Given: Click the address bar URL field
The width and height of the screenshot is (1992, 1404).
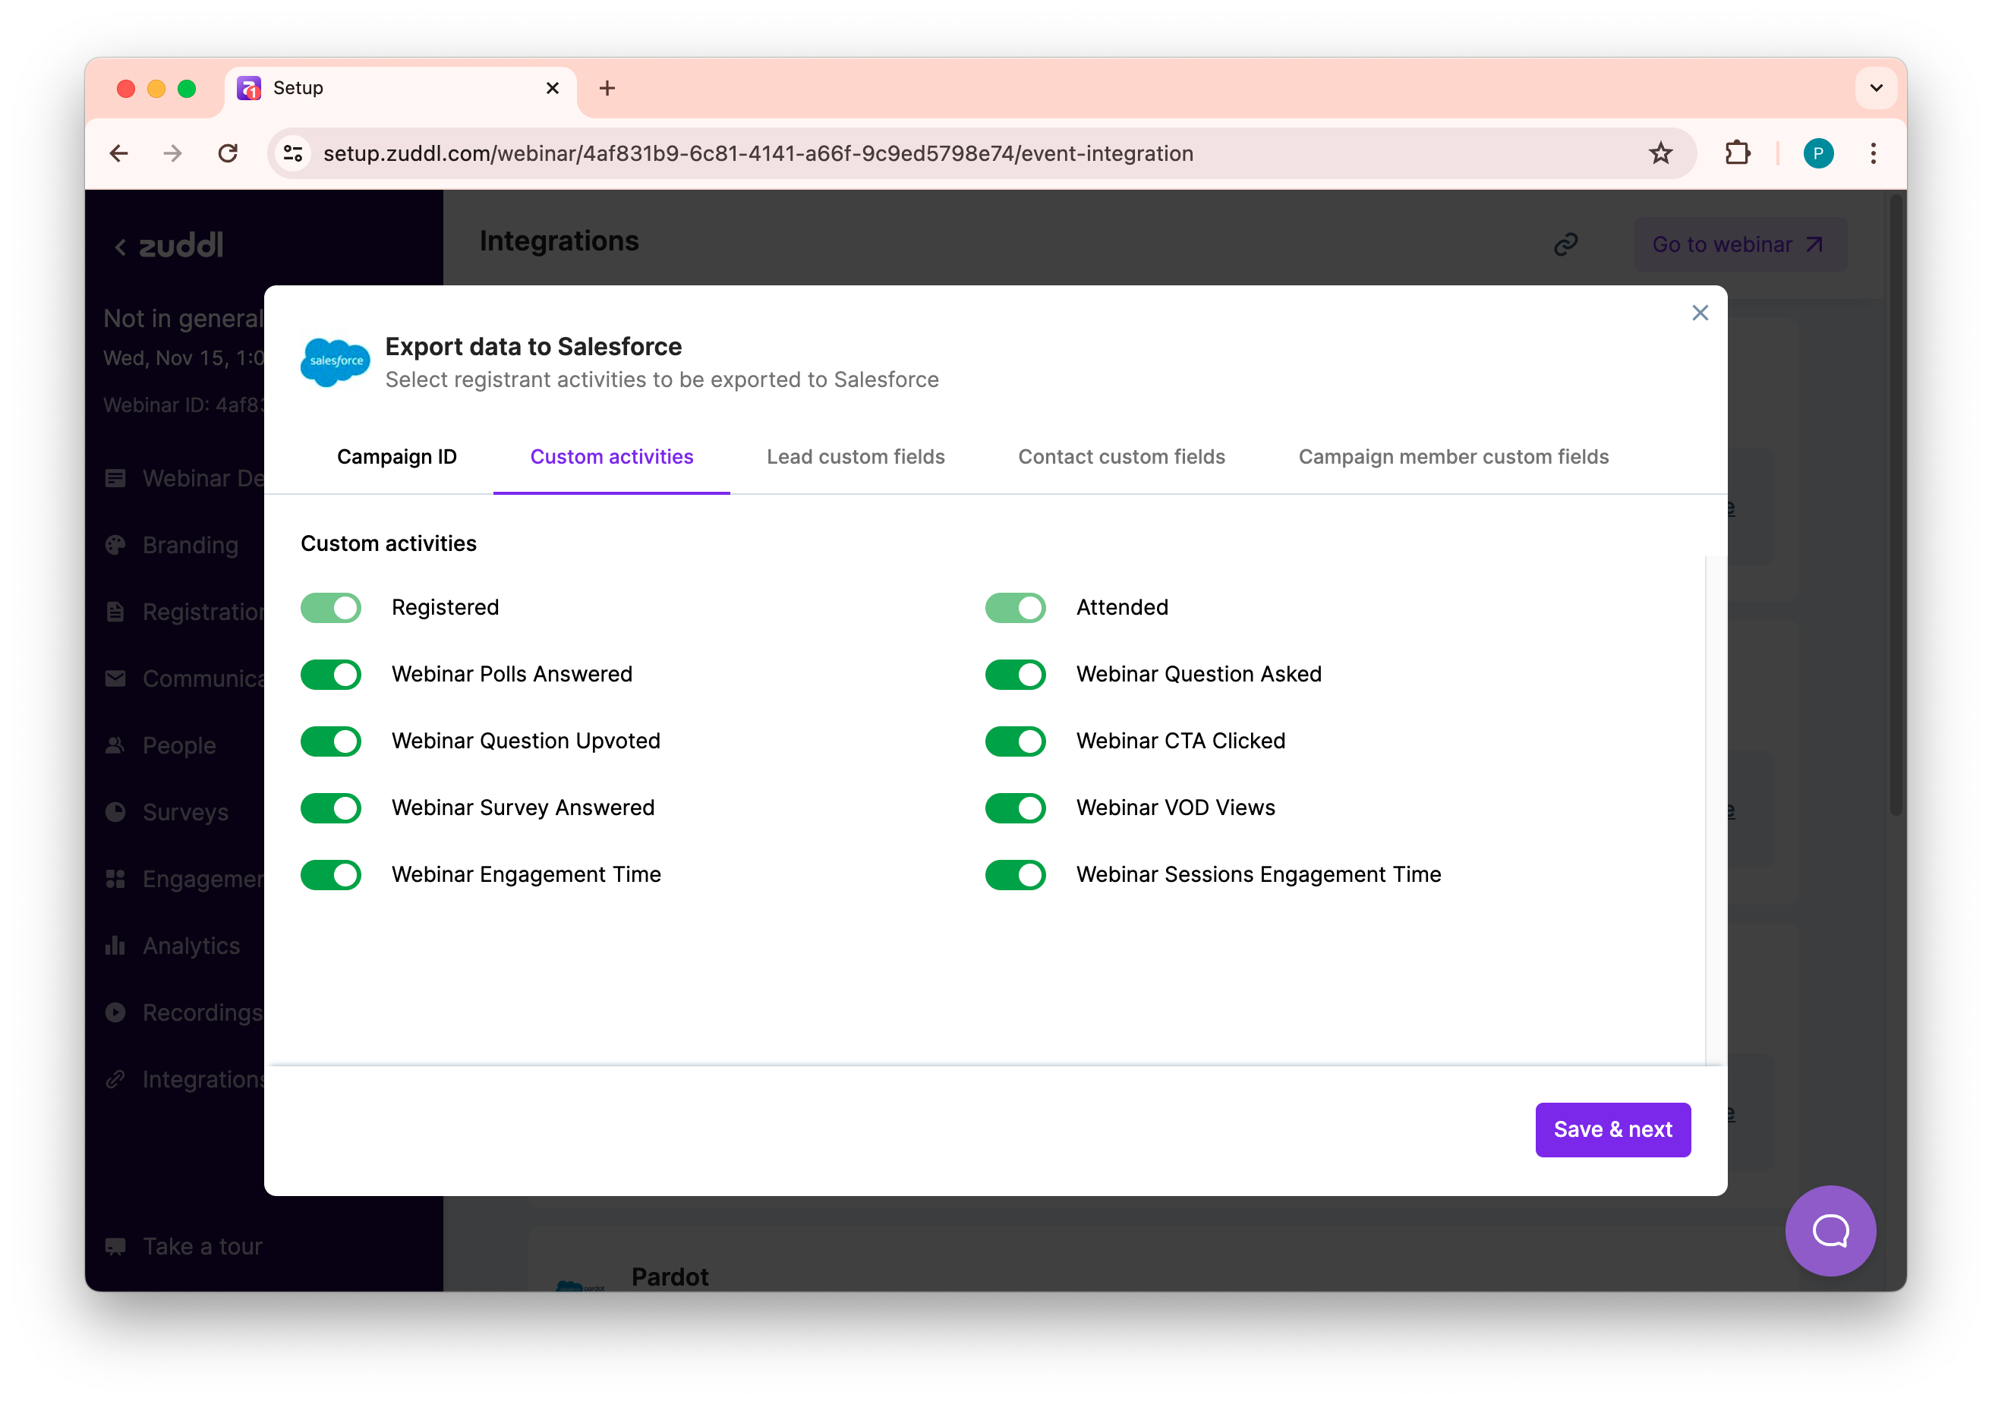Looking at the screenshot, I should point(758,153).
